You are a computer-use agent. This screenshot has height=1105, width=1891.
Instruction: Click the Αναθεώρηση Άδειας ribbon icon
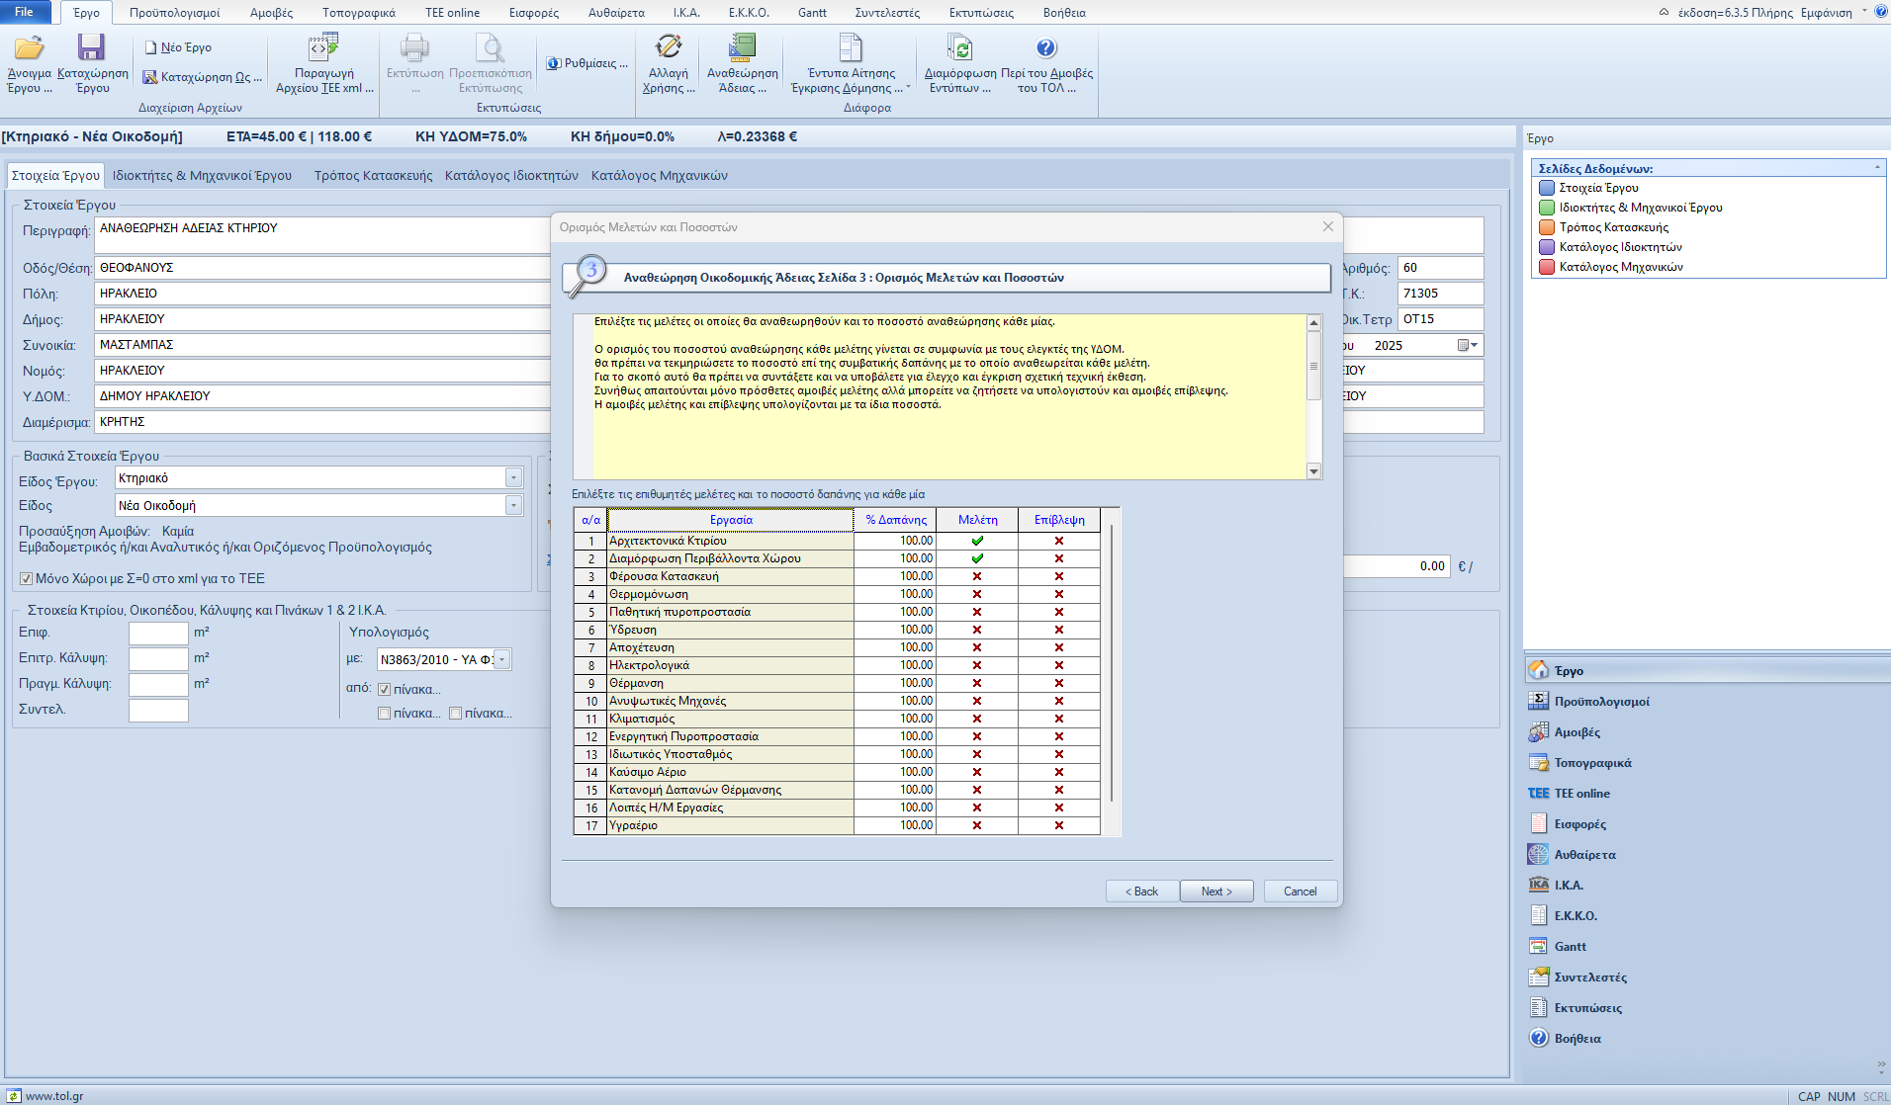[742, 48]
